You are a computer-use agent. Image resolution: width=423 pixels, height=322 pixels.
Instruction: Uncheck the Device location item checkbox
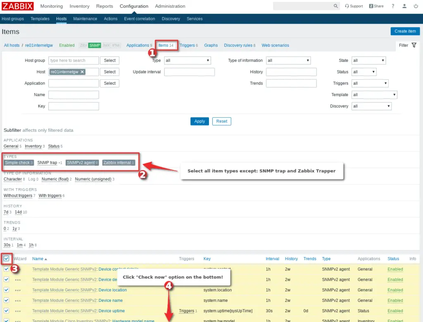(6, 290)
